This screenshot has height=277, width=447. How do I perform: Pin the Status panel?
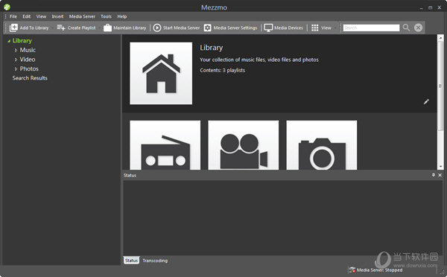[x=434, y=175]
